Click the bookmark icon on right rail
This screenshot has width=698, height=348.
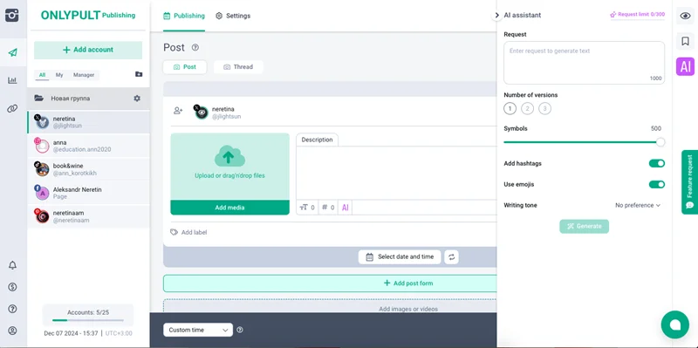(685, 41)
